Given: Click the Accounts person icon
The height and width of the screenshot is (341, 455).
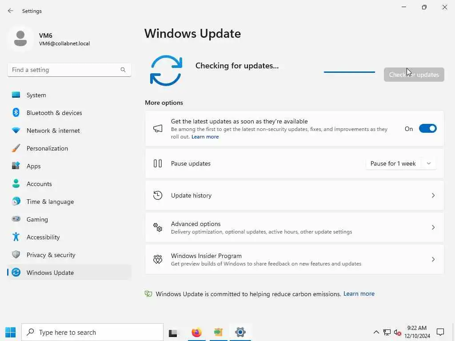Looking at the screenshot, I should pyautogui.click(x=16, y=183).
